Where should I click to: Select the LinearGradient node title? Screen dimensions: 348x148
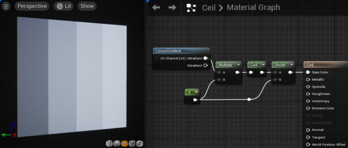169,51
